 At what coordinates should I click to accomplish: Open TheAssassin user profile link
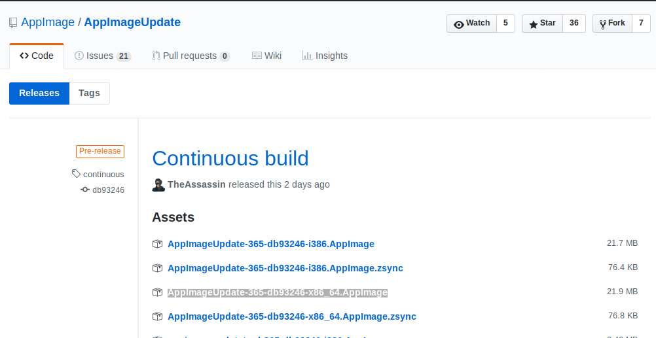click(196, 184)
